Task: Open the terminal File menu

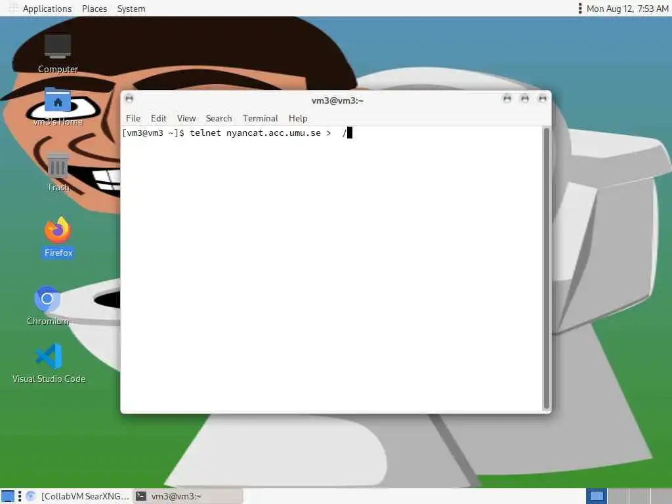Action: [133, 118]
